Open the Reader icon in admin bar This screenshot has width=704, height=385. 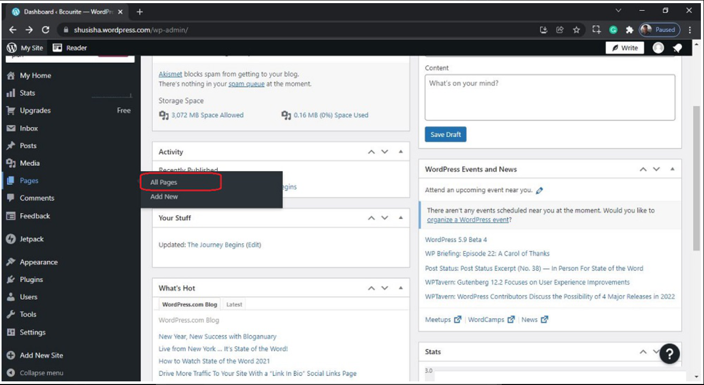(x=57, y=48)
